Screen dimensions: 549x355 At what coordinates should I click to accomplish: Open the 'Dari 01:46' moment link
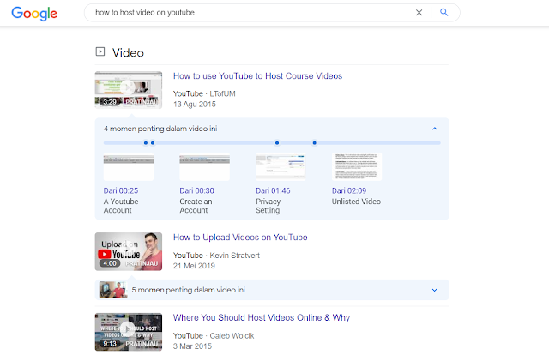tap(273, 191)
